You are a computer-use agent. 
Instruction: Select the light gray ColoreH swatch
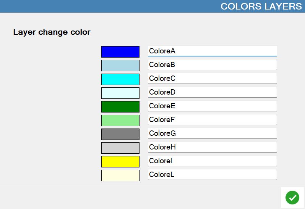point(120,148)
